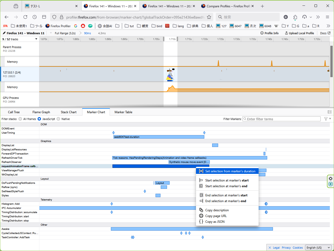Choose Start selection at marker's start

pos(227,180)
